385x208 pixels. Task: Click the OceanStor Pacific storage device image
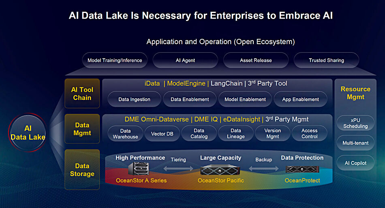coord(220,169)
